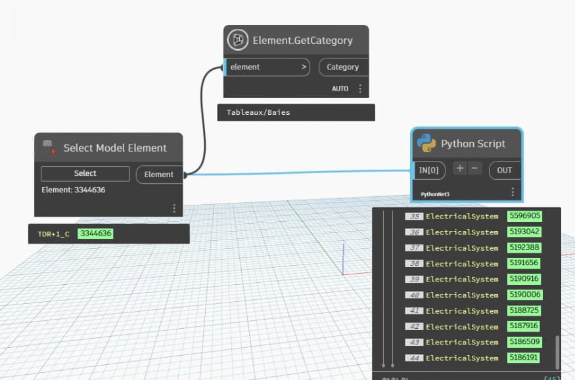Open the Python Script node options menu
575x380 pixels.
point(513,192)
